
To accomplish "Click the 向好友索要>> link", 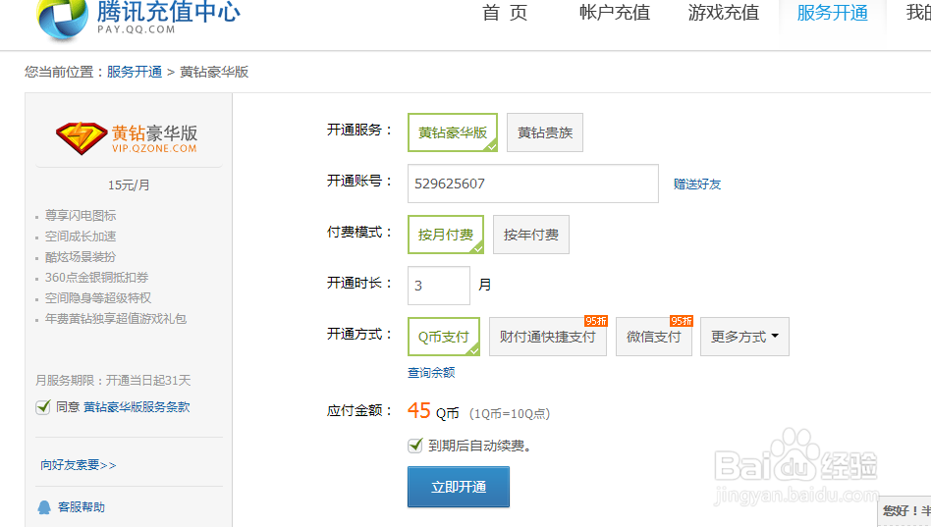I will (x=79, y=465).
